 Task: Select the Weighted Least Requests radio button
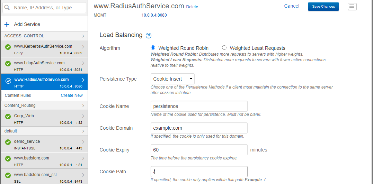[224, 48]
